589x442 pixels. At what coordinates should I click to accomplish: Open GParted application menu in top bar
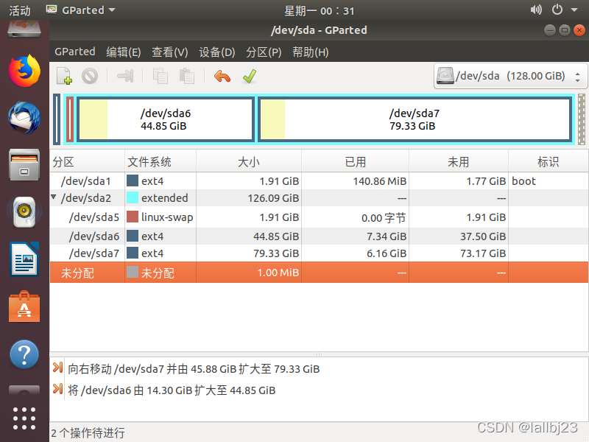[80, 10]
